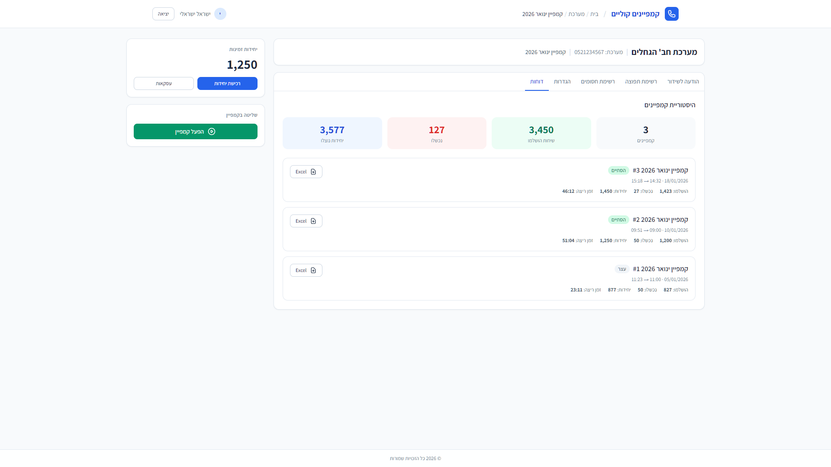Click the phone logo icon
831x467 pixels.
(671, 14)
